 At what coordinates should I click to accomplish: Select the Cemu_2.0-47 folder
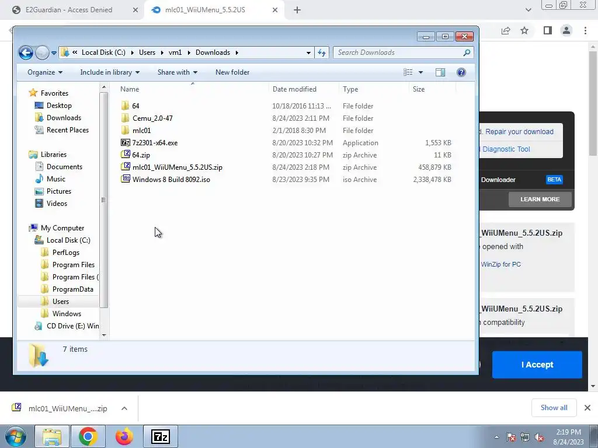[152, 118]
